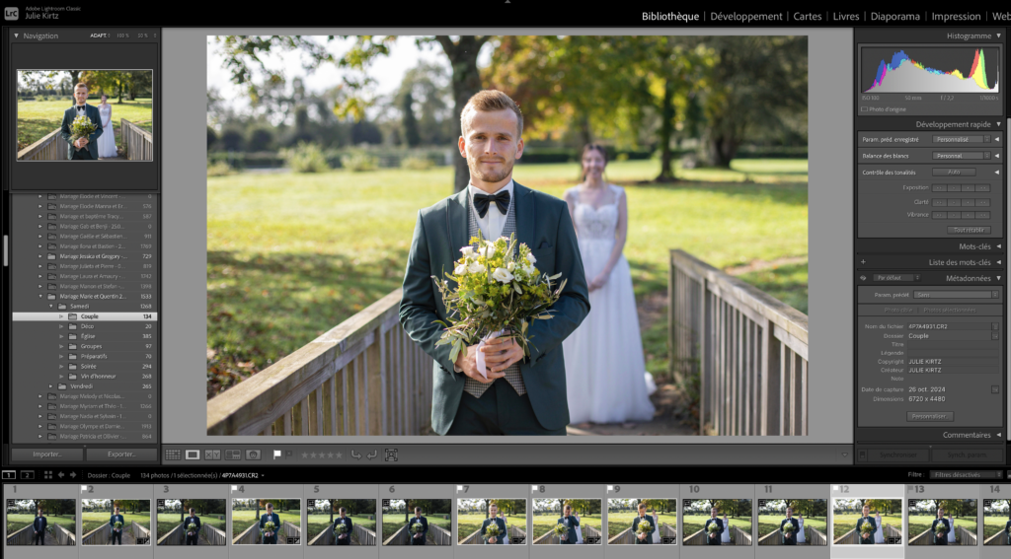
Task: Open People view face icon
Action: 254,454
